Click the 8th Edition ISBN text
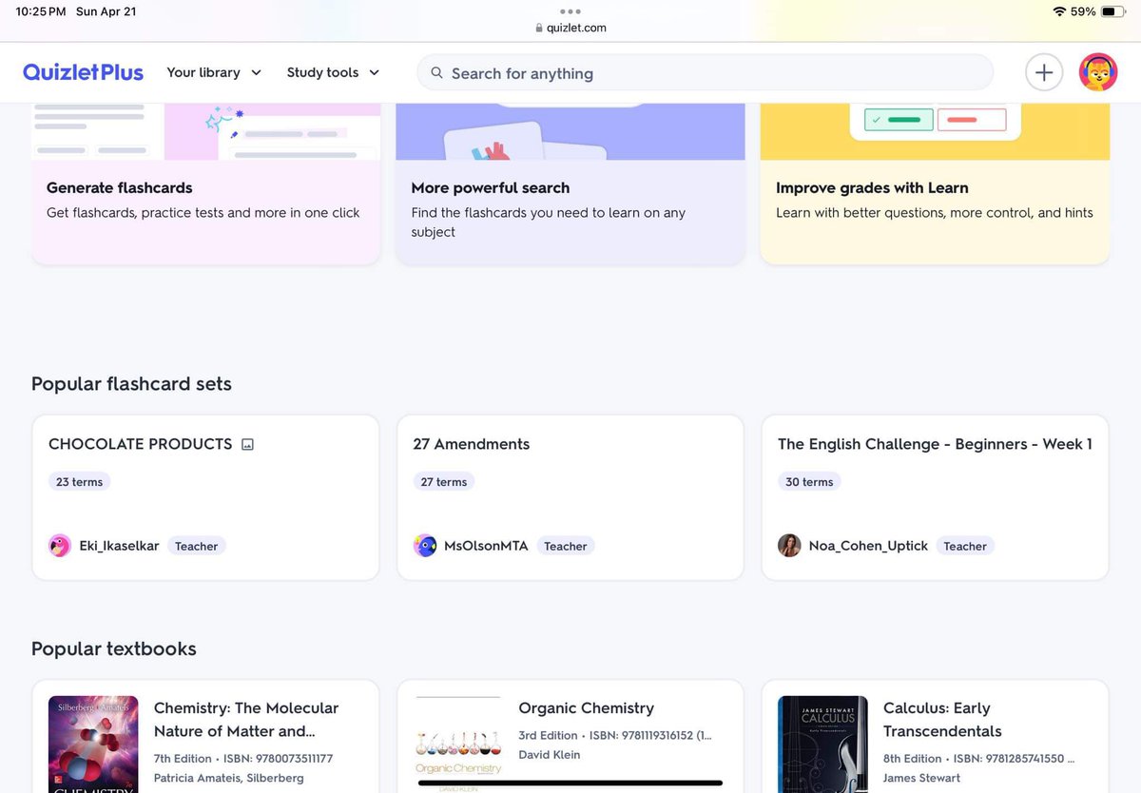 [x=979, y=759]
